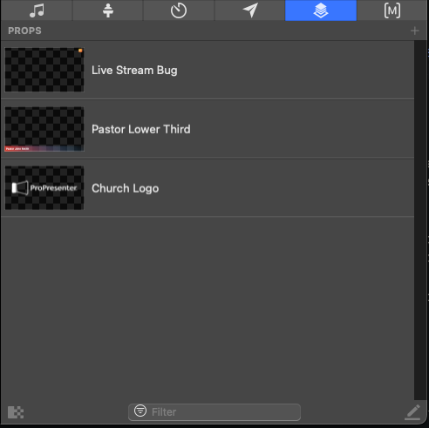Select the Props layers tab

point(321,10)
